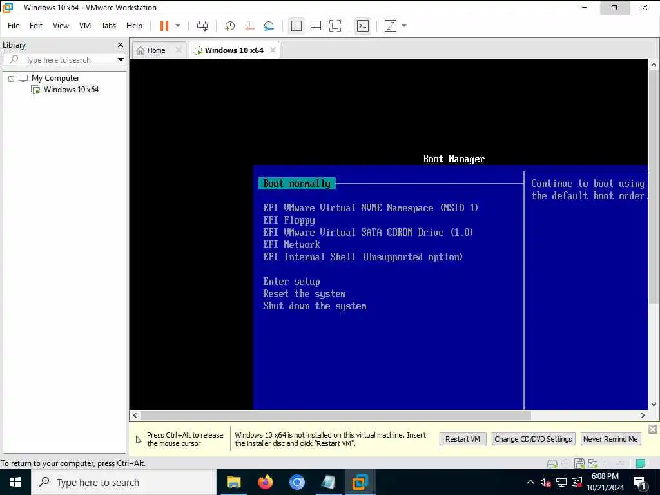Click the network adapter device status icon

[593, 463]
